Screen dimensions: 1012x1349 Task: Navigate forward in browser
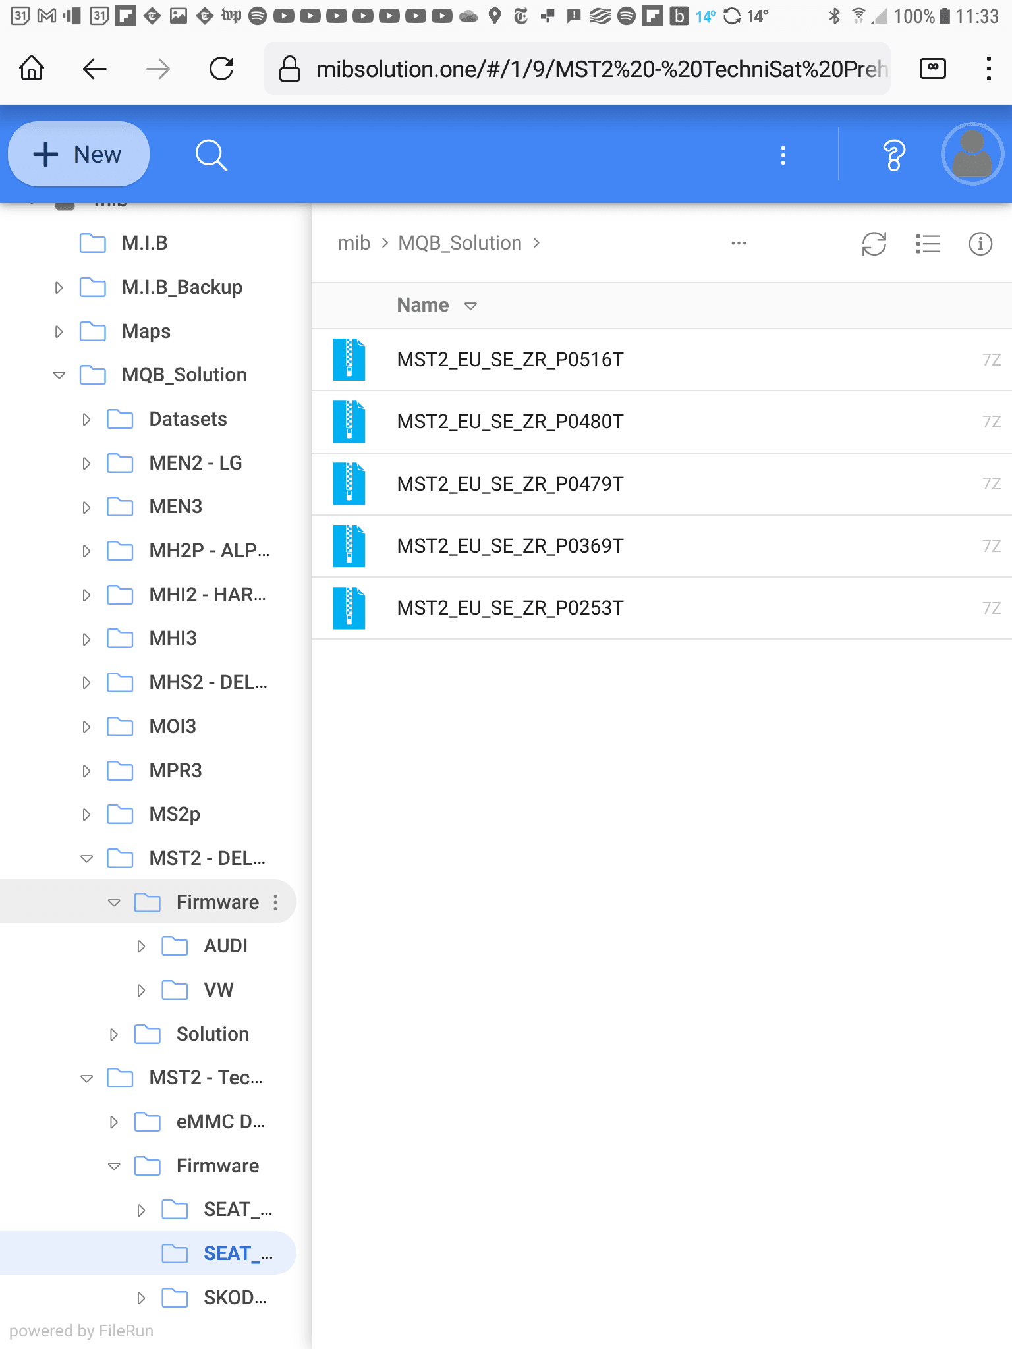(x=158, y=69)
